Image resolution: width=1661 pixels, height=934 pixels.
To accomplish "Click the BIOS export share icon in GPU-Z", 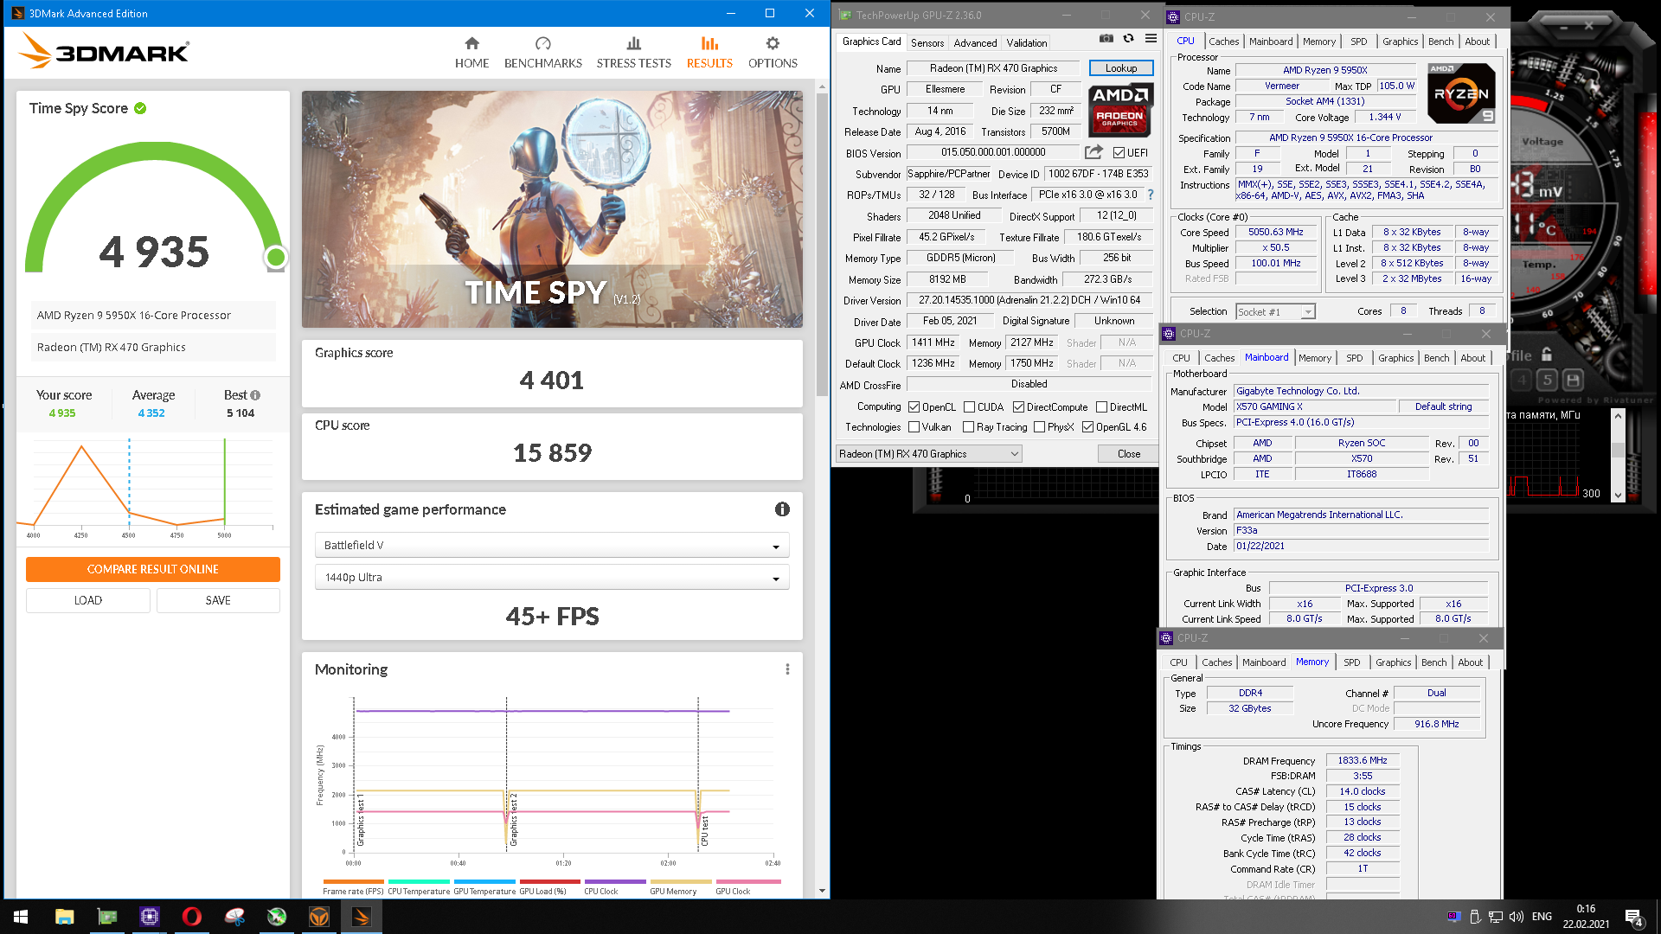I will (1093, 152).
